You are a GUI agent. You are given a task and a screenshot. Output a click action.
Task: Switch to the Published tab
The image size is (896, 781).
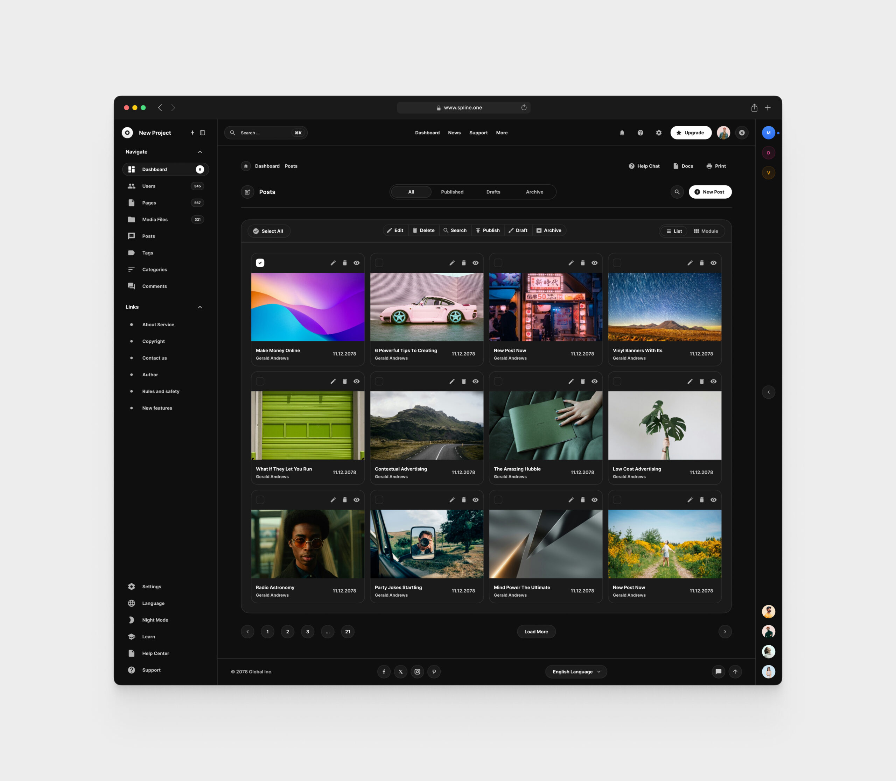pyautogui.click(x=452, y=192)
